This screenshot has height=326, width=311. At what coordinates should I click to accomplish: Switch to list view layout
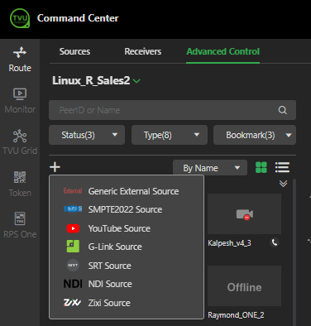pyautogui.click(x=282, y=167)
